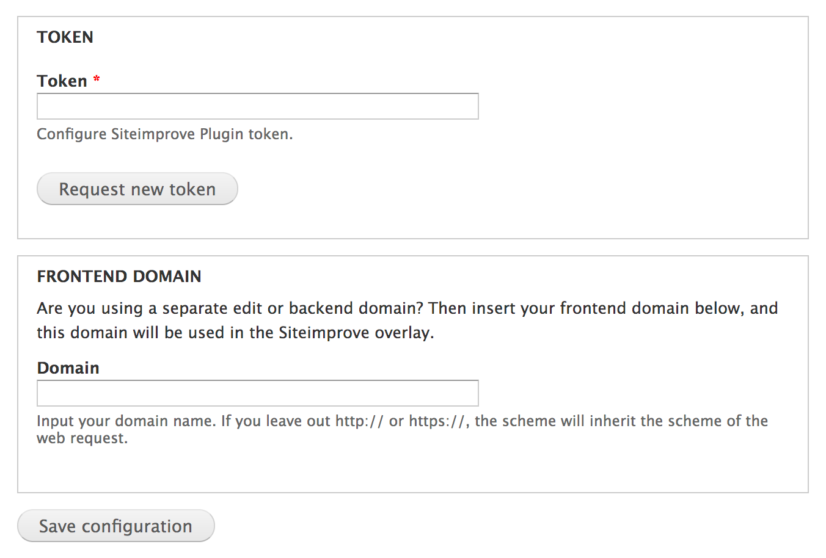Click the bold Token field label

[62, 81]
